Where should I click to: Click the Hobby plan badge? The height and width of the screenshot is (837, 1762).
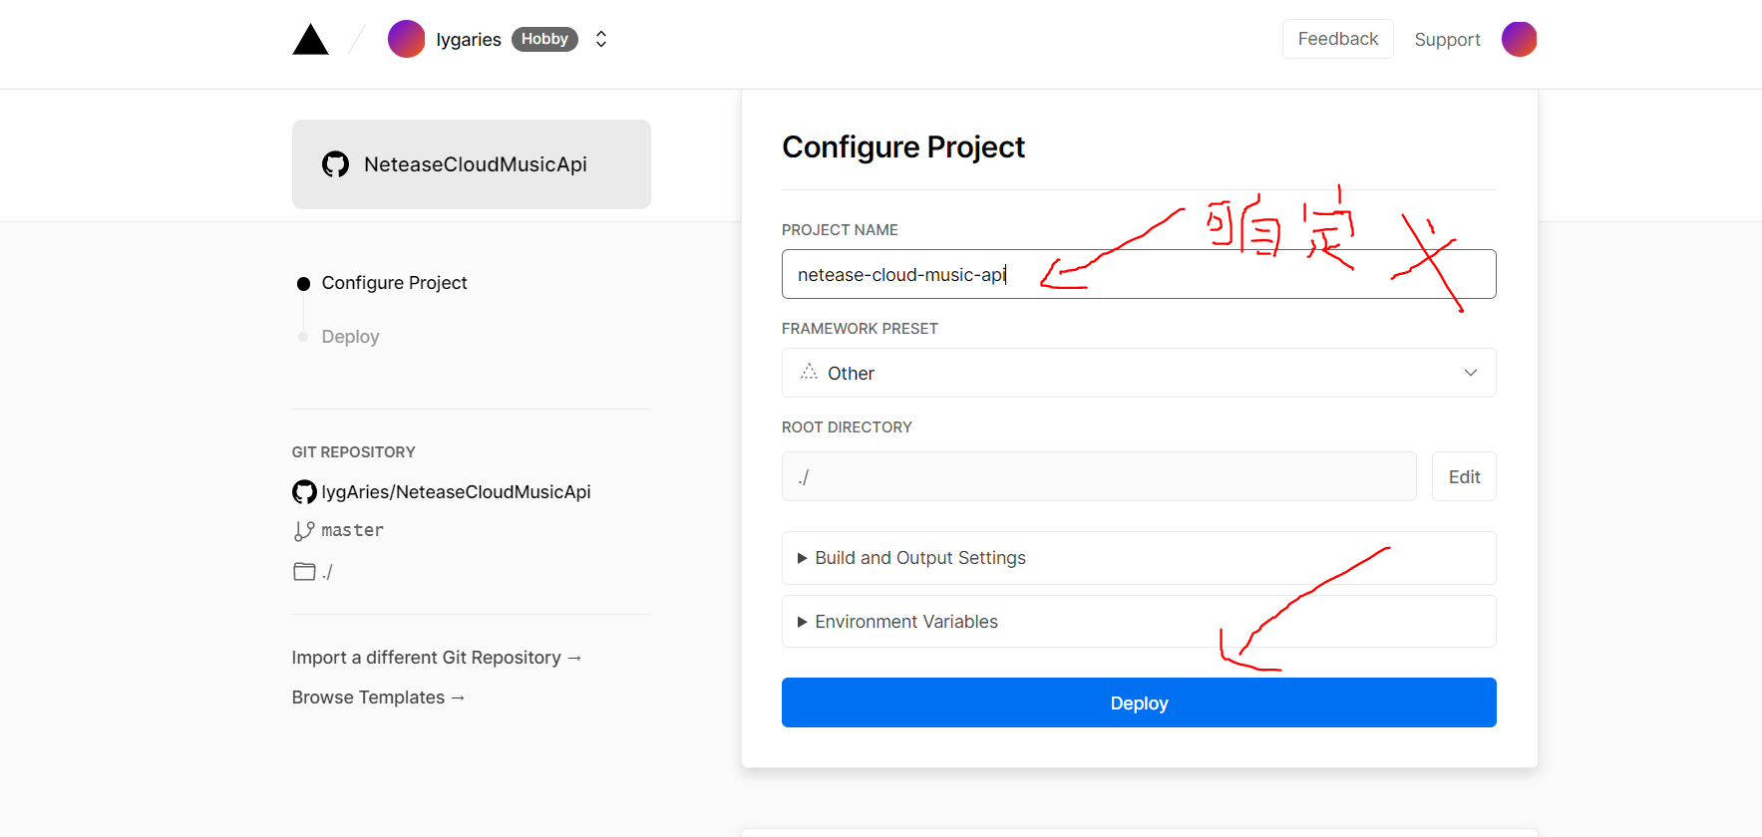[x=544, y=39]
